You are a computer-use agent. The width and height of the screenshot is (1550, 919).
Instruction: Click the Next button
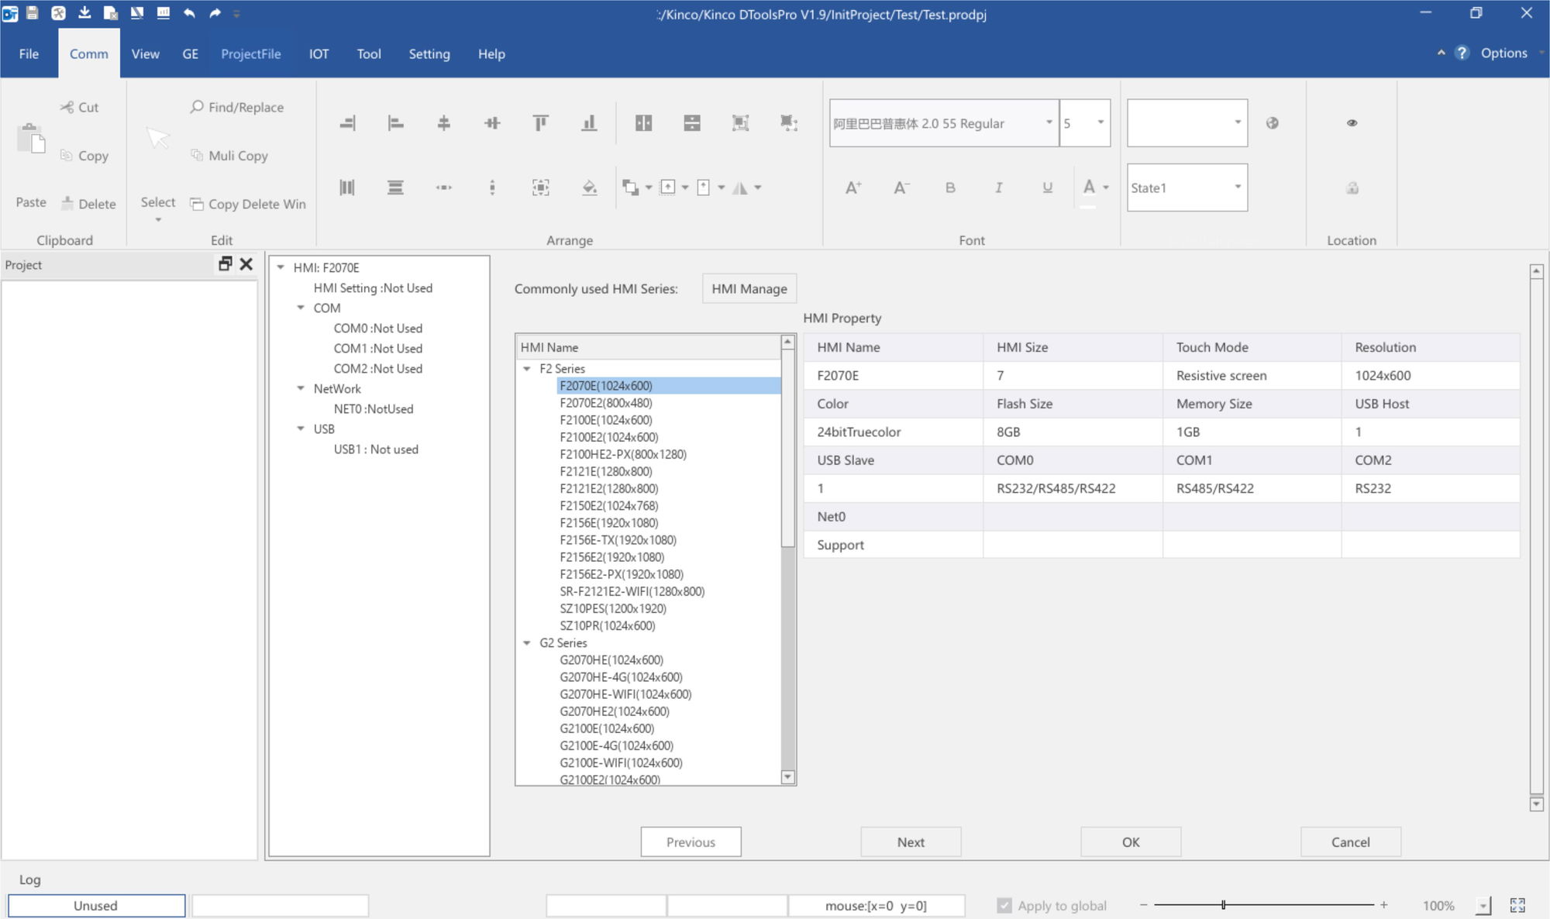[911, 842]
